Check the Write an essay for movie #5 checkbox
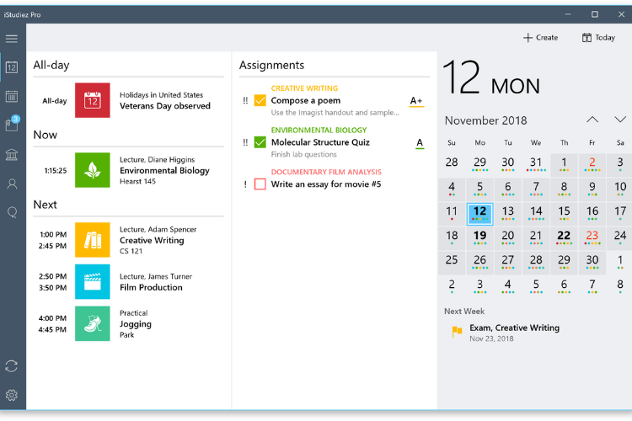This screenshot has height=421, width=632. pos(260,184)
